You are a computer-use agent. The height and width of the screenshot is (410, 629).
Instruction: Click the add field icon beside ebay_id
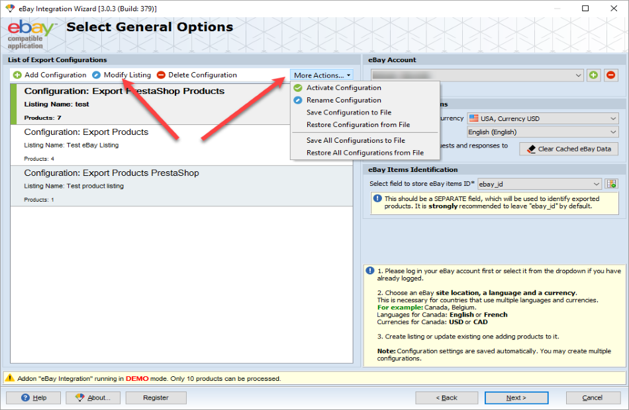tap(611, 184)
